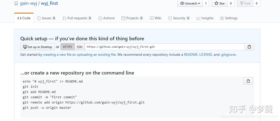Switch to the Code tab
The image size is (280, 121).
24,18
